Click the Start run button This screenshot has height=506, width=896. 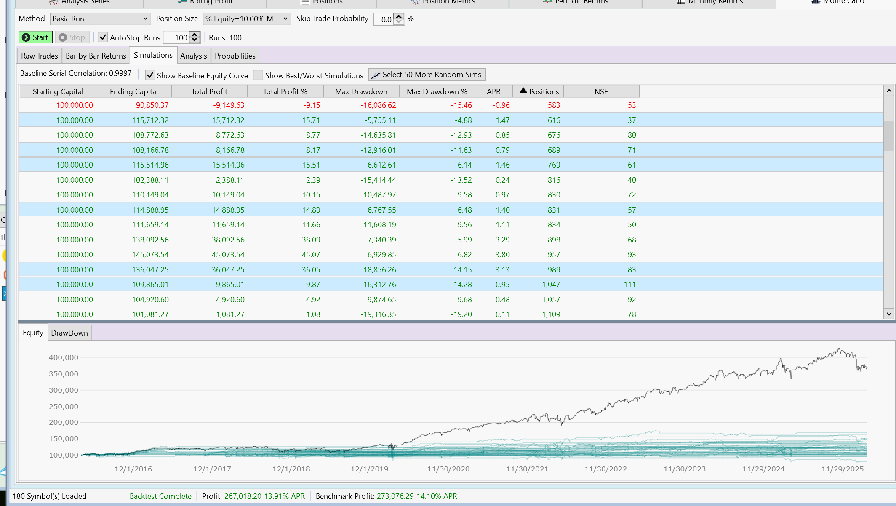click(x=35, y=37)
